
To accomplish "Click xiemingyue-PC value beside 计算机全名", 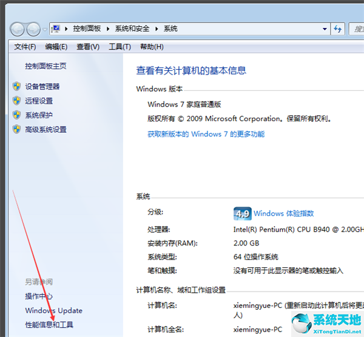I will 258,330.
